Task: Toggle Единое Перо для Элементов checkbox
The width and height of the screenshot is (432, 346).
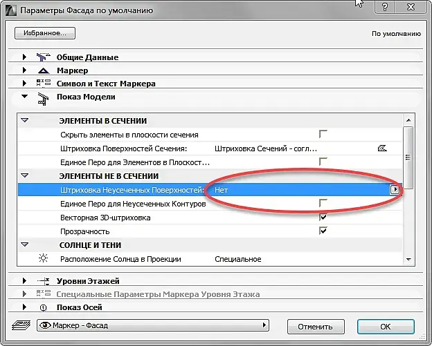Action: [323, 162]
